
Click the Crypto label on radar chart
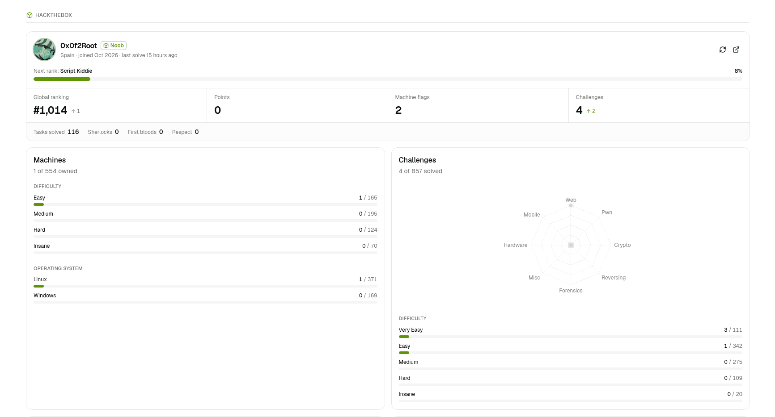click(623, 245)
